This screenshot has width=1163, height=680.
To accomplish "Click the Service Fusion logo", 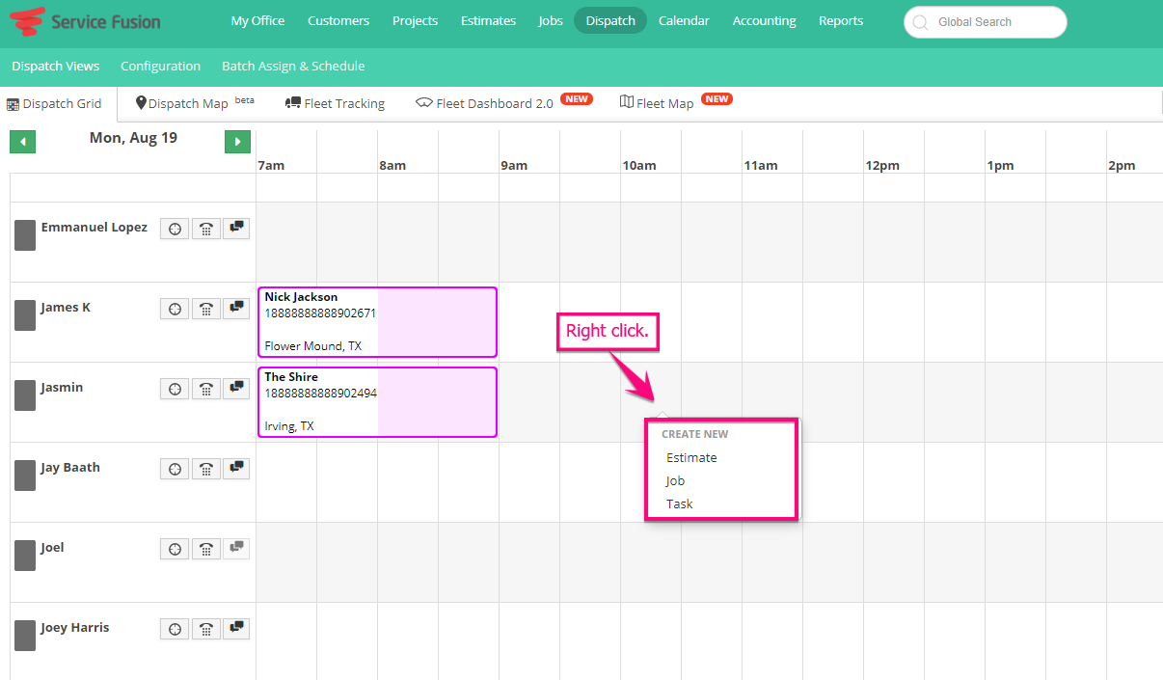I will coord(85,21).
